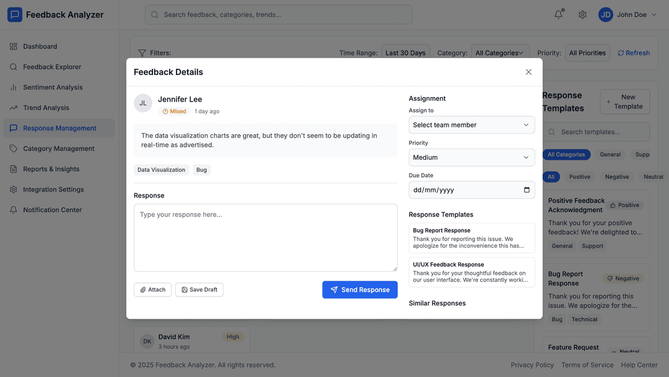This screenshot has height=377, width=669.
Task: Toggle the Negative sentiment filter
Action: tap(617, 176)
